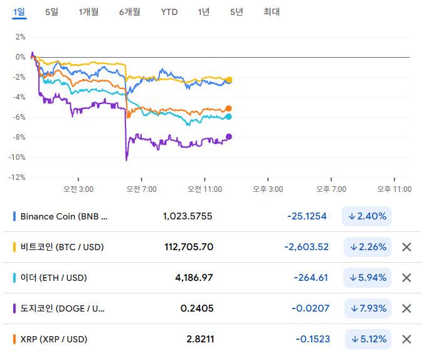Select the YTD range tab
Image resolution: width=431 pixels, height=353 pixels.
[x=169, y=12]
